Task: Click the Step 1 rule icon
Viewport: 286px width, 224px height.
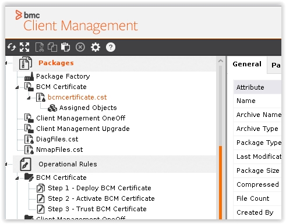Action: 41,188
